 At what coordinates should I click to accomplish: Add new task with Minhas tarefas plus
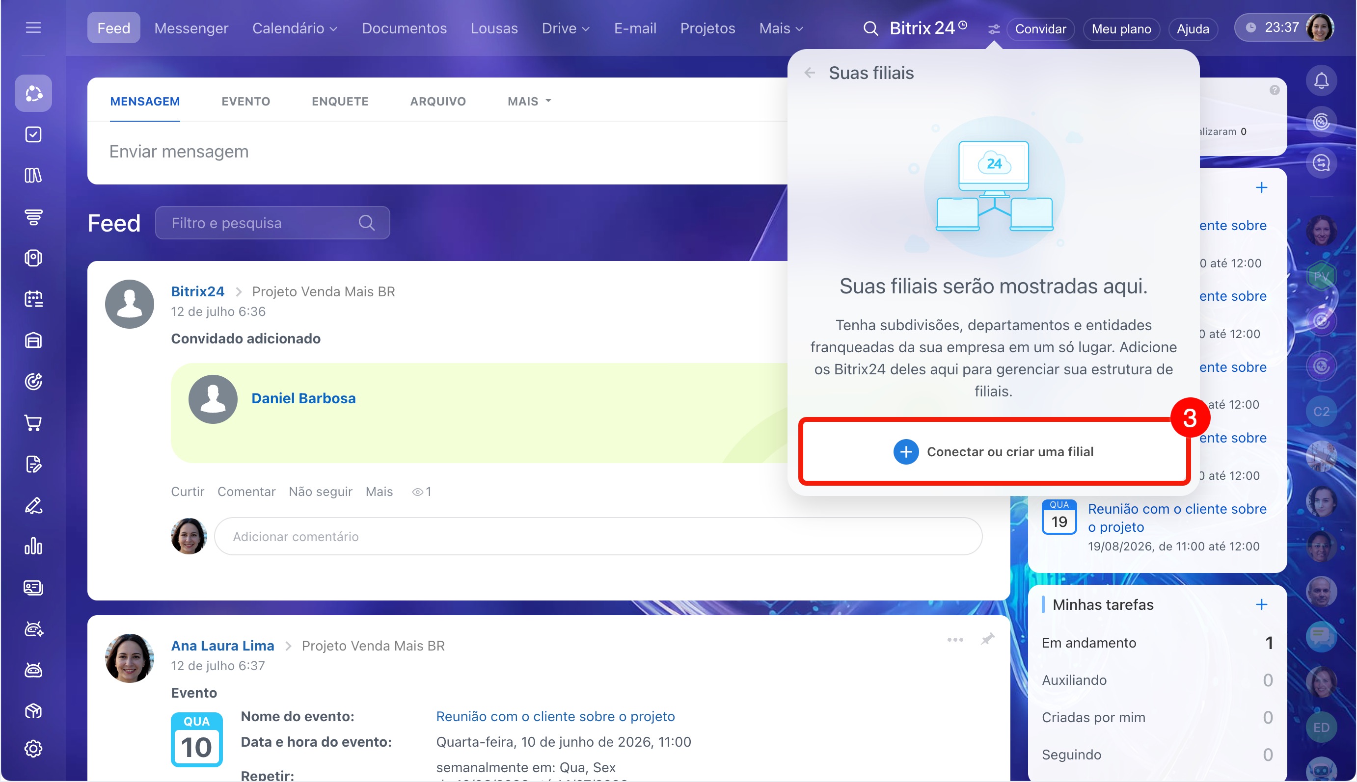(1261, 604)
